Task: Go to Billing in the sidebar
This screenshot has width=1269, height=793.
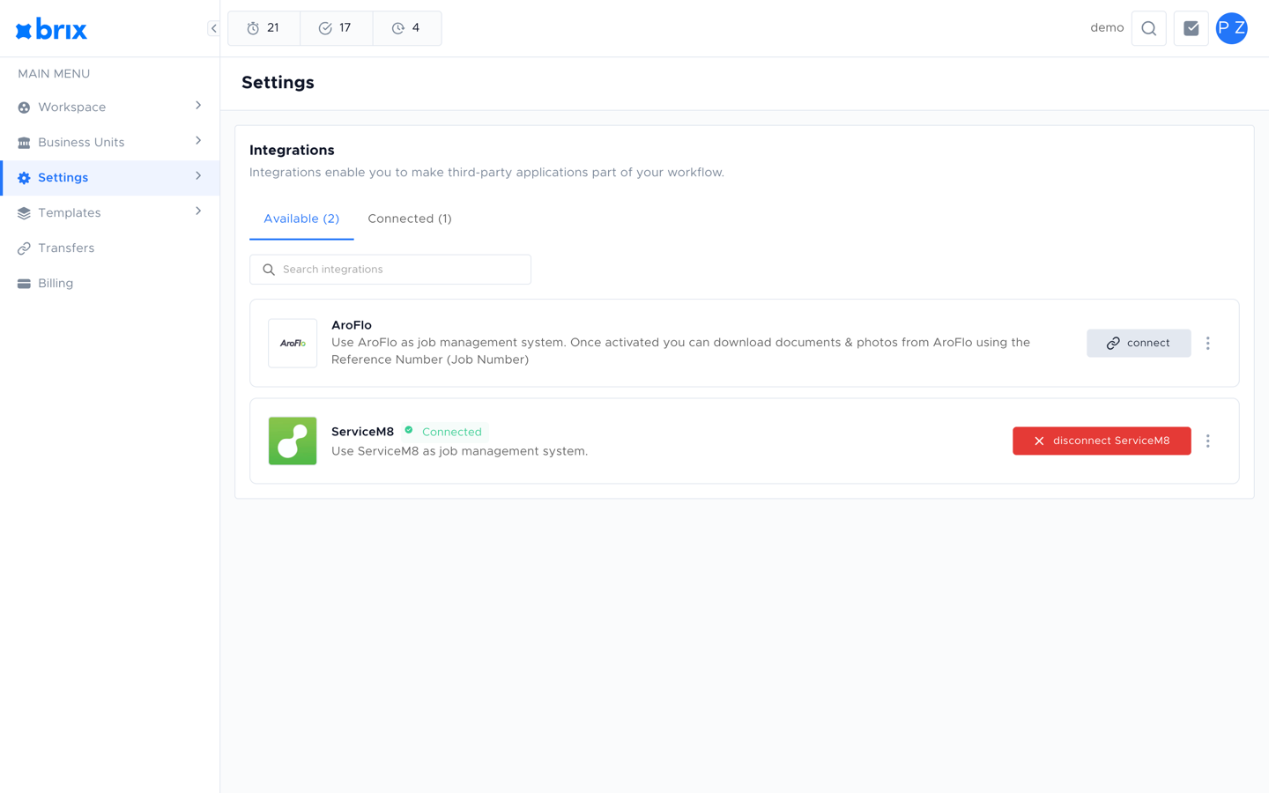Action: pos(110,284)
